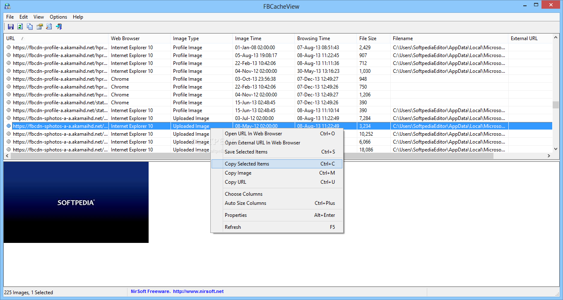Click the vertical scrollbar up arrow
This screenshot has height=300, width=563.
(556, 38)
